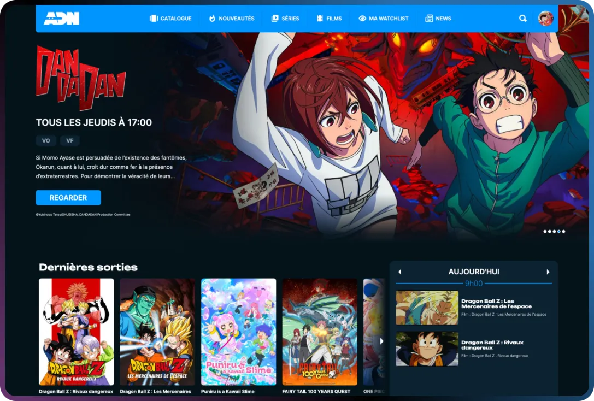Click schedule title 'Dragon Ball Z : Les Mercenaires de l'espace'
This screenshot has height=401, width=594.
coord(496,304)
